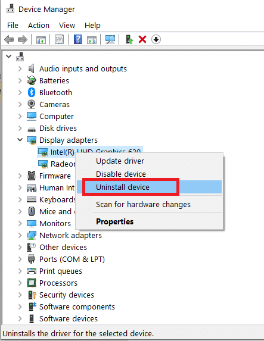The height and width of the screenshot is (341, 264).
Task: Click the red X Uninstall device icon
Action: [142, 39]
